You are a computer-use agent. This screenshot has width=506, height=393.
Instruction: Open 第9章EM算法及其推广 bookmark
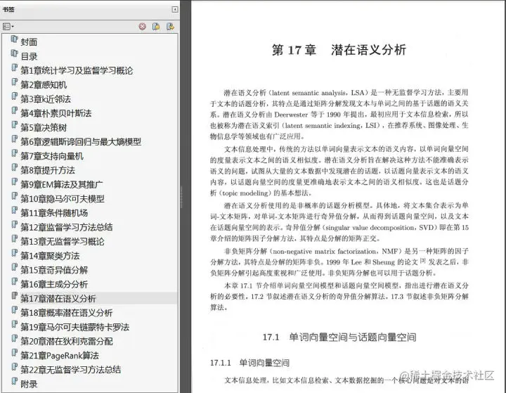pos(62,184)
